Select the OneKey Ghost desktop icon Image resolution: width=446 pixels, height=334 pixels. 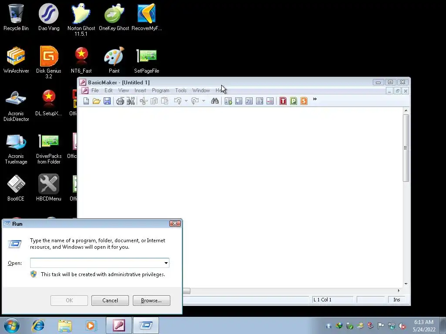114,17
